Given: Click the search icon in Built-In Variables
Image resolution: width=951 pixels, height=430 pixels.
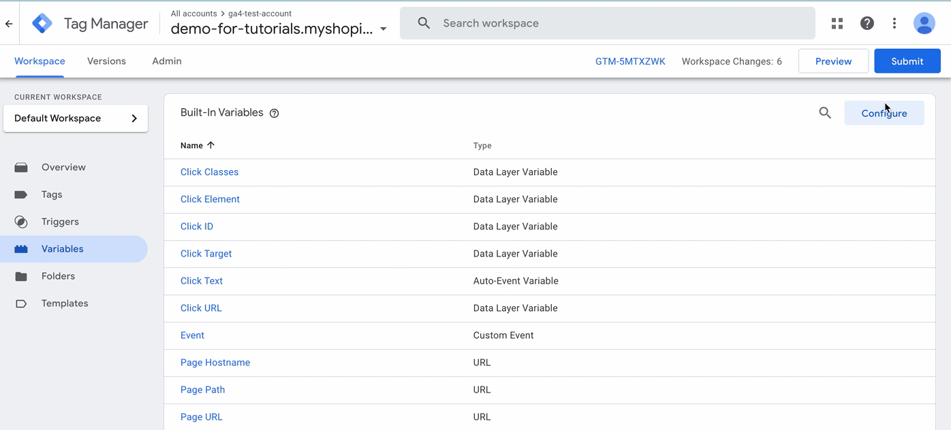Looking at the screenshot, I should (x=825, y=113).
